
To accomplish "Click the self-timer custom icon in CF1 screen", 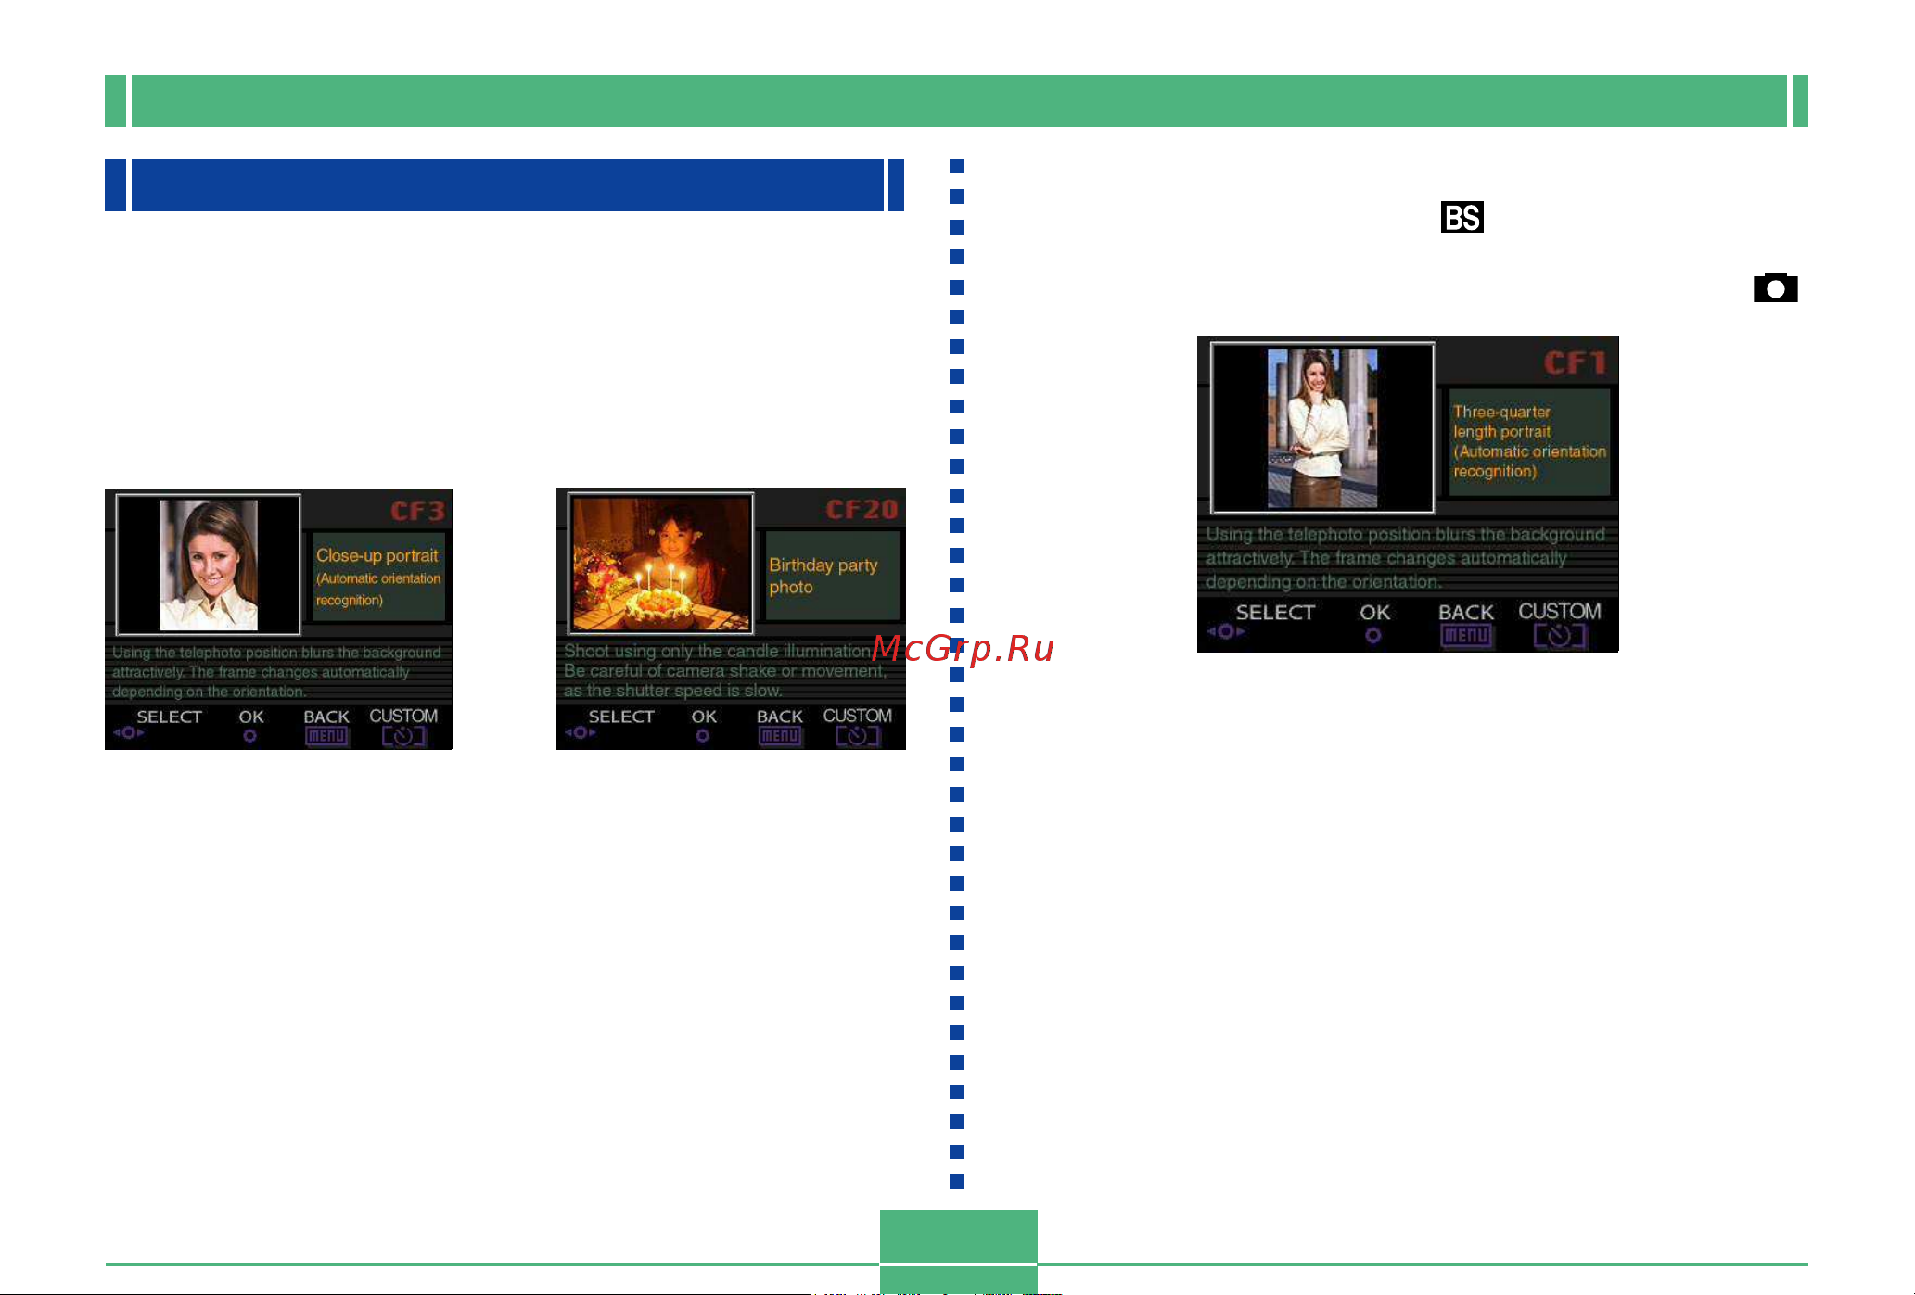I will click(1560, 635).
